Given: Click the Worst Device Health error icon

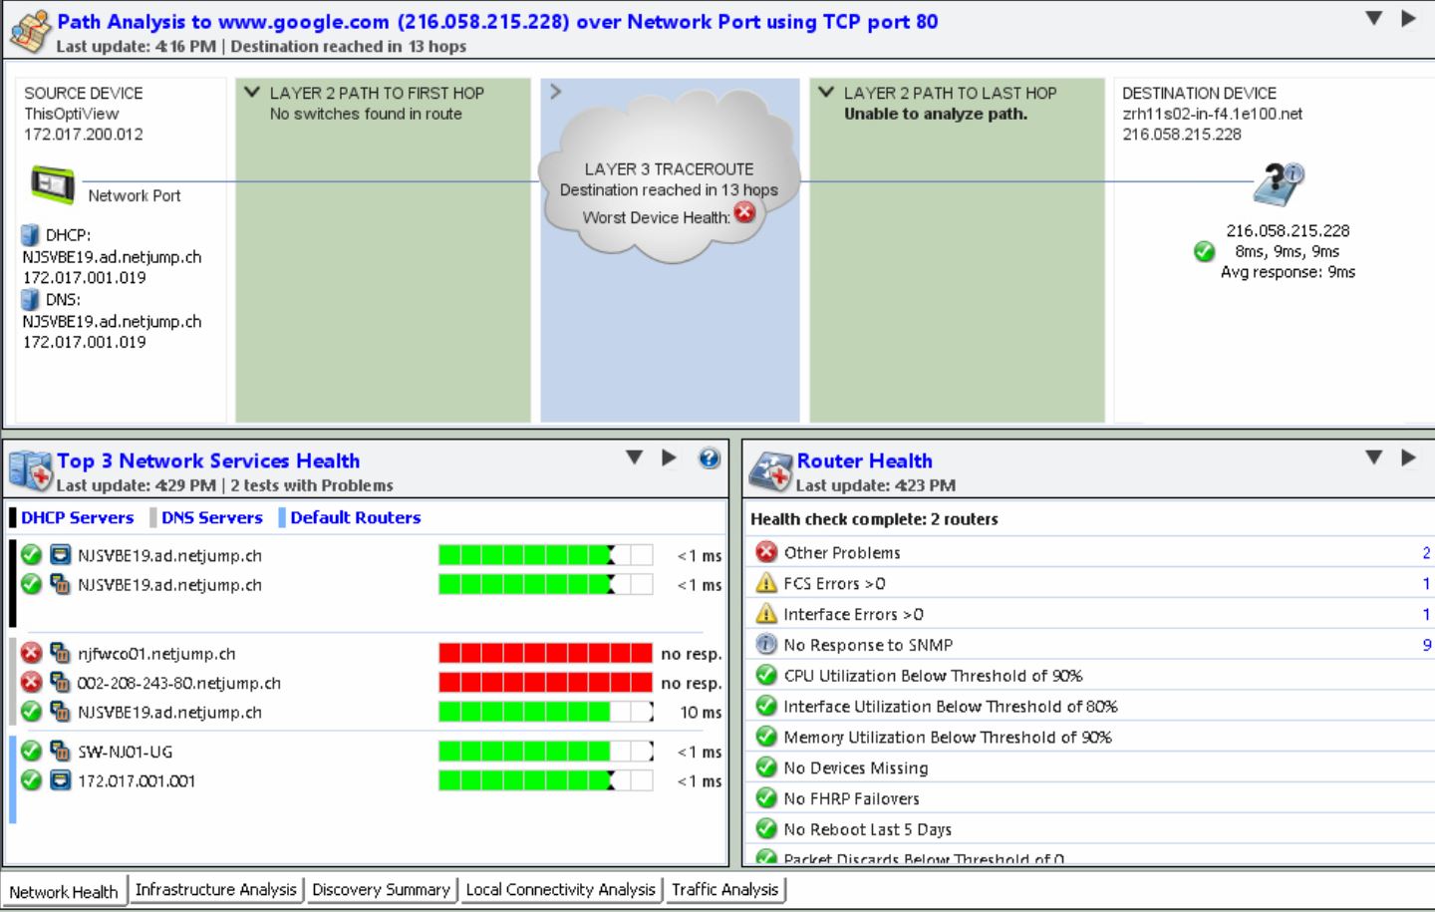Looking at the screenshot, I should click(744, 213).
